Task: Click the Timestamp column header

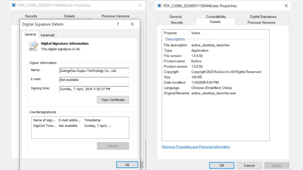Action: 99,120
